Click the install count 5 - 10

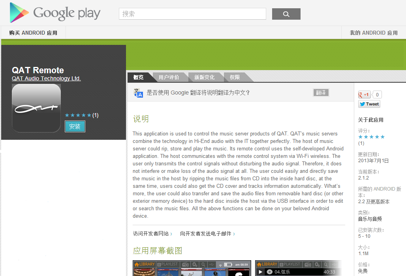click(364, 236)
